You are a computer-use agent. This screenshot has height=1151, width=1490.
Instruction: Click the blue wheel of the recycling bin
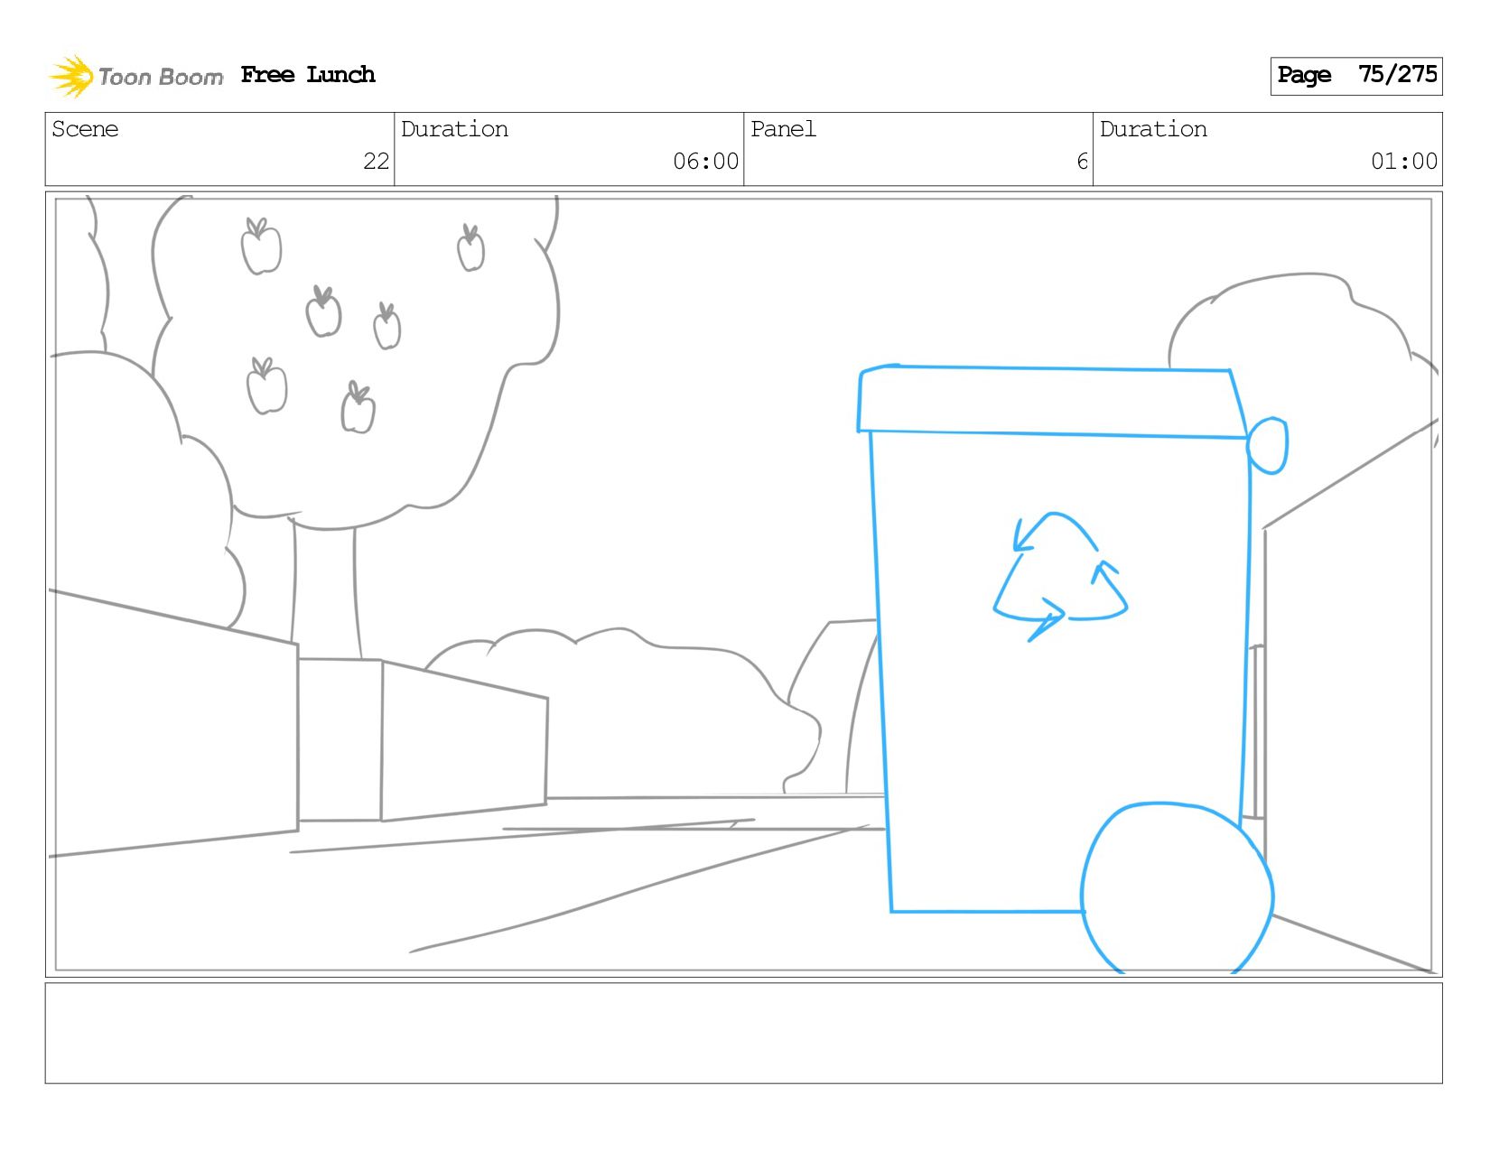pos(1177,888)
